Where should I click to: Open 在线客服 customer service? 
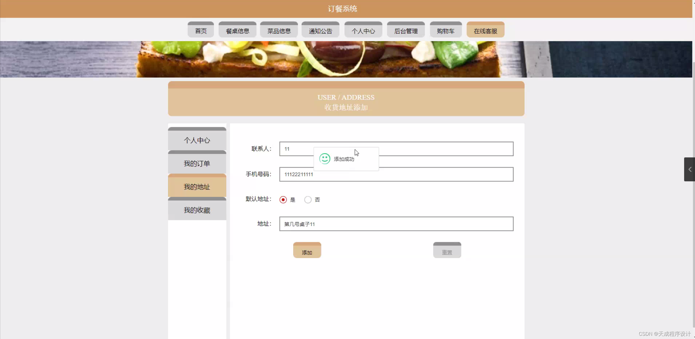point(486,31)
